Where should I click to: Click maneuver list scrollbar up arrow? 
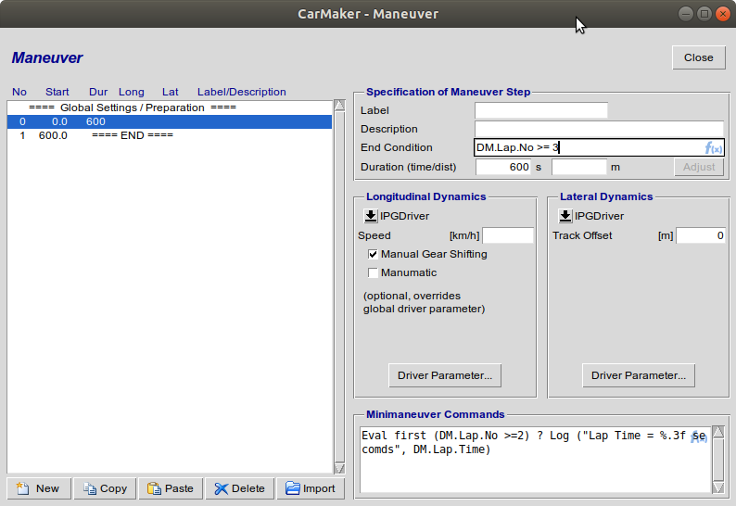coord(339,105)
